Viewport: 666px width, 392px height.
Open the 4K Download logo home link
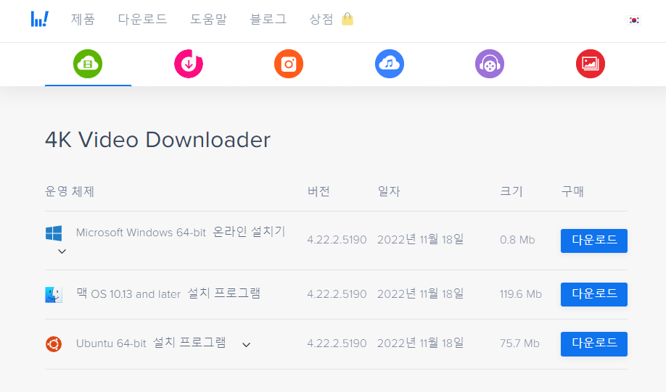pyautogui.click(x=39, y=19)
